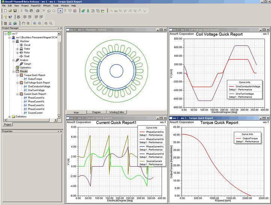Collapse the Coil Voltage Quick Report node
Image resolution: width=271 pixels, height=205 pixels.
(18, 83)
